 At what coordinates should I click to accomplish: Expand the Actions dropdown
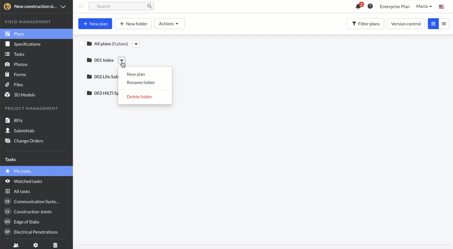point(169,24)
